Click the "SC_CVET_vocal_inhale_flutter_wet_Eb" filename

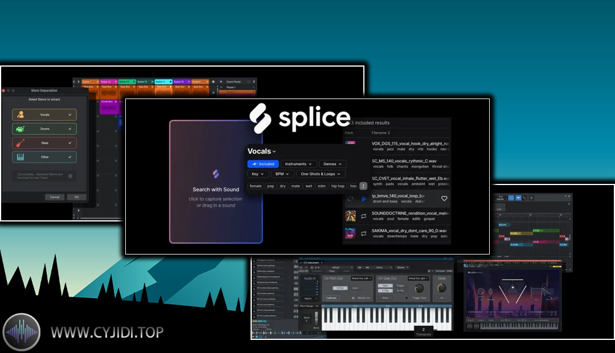[x=410, y=178]
